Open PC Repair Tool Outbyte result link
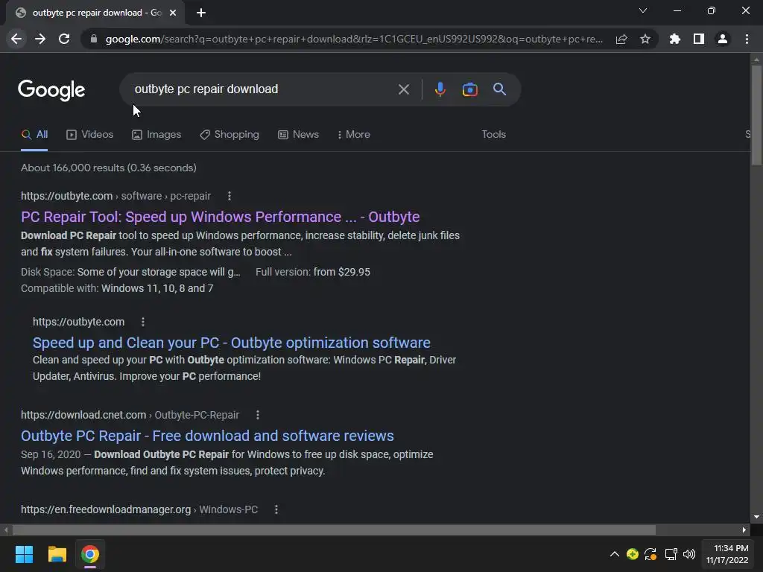 pyautogui.click(x=220, y=217)
